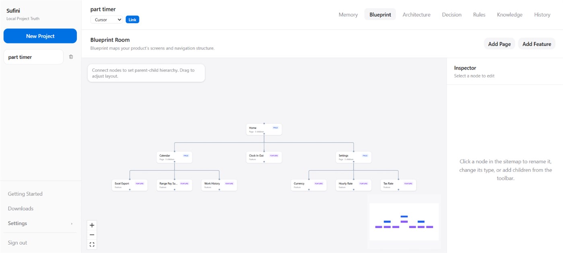Open the Downloads link in sidebar
563x253 pixels.
[21, 208]
